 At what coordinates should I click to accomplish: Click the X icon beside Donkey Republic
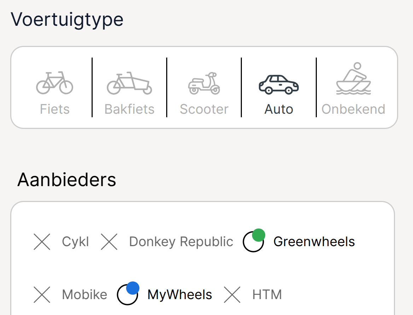coord(109,242)
